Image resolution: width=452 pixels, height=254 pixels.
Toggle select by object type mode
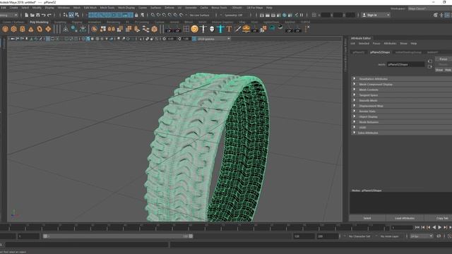pyautogui.click(x=71, y=15)
